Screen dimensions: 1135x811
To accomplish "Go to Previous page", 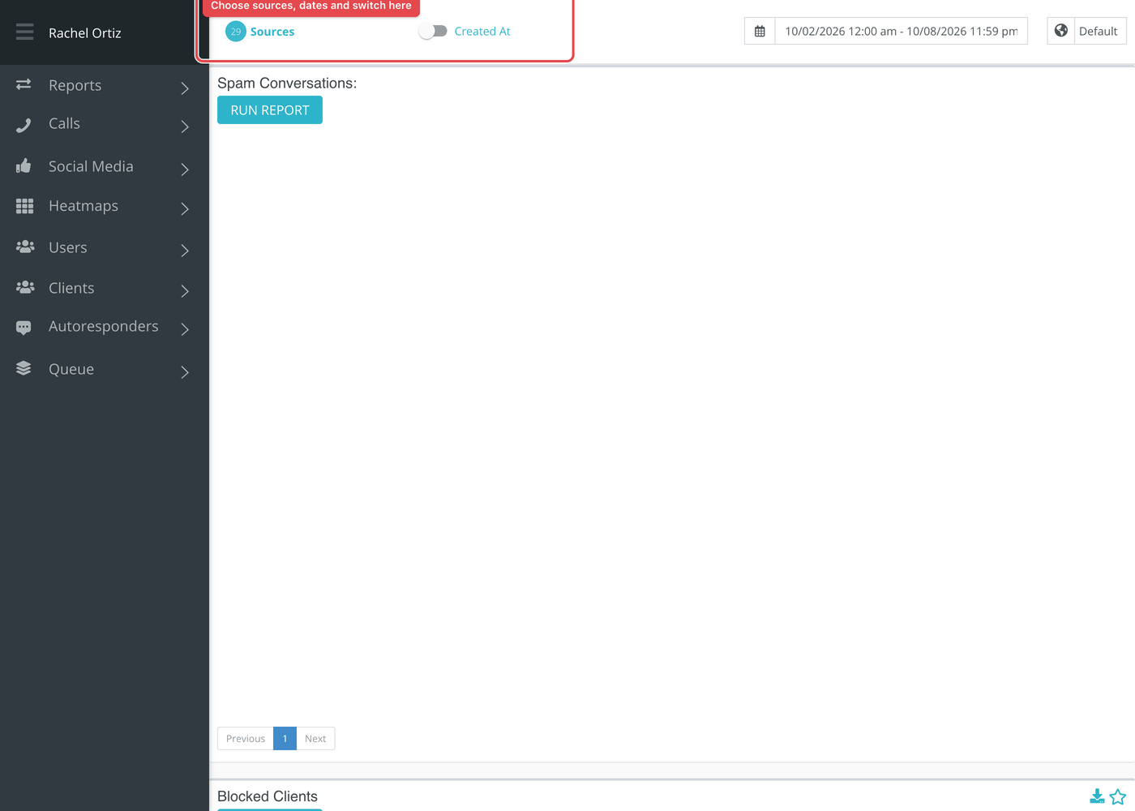I will [246, 739].
